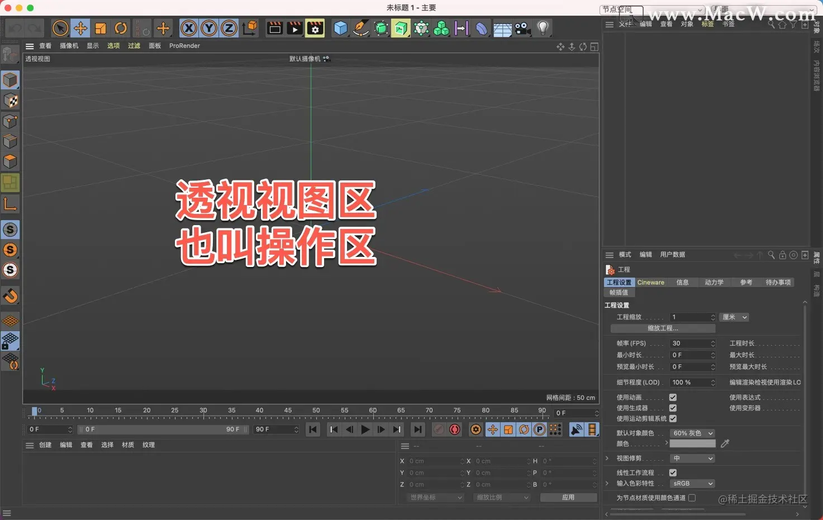Toggle the Z axis lock
823x520 pixels.
(229, 28)
